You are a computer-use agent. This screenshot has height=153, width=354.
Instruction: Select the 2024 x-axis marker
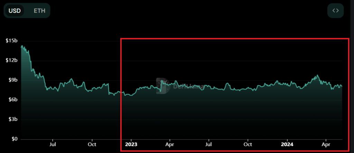pos(288,145)
